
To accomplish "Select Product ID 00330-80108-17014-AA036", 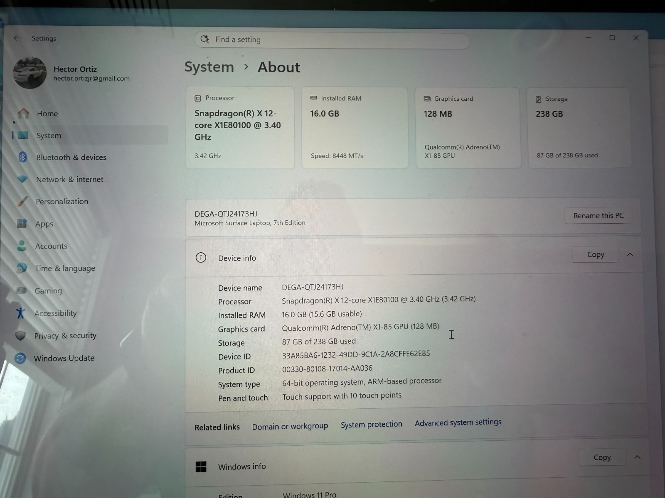I will [x=327, y=369].
